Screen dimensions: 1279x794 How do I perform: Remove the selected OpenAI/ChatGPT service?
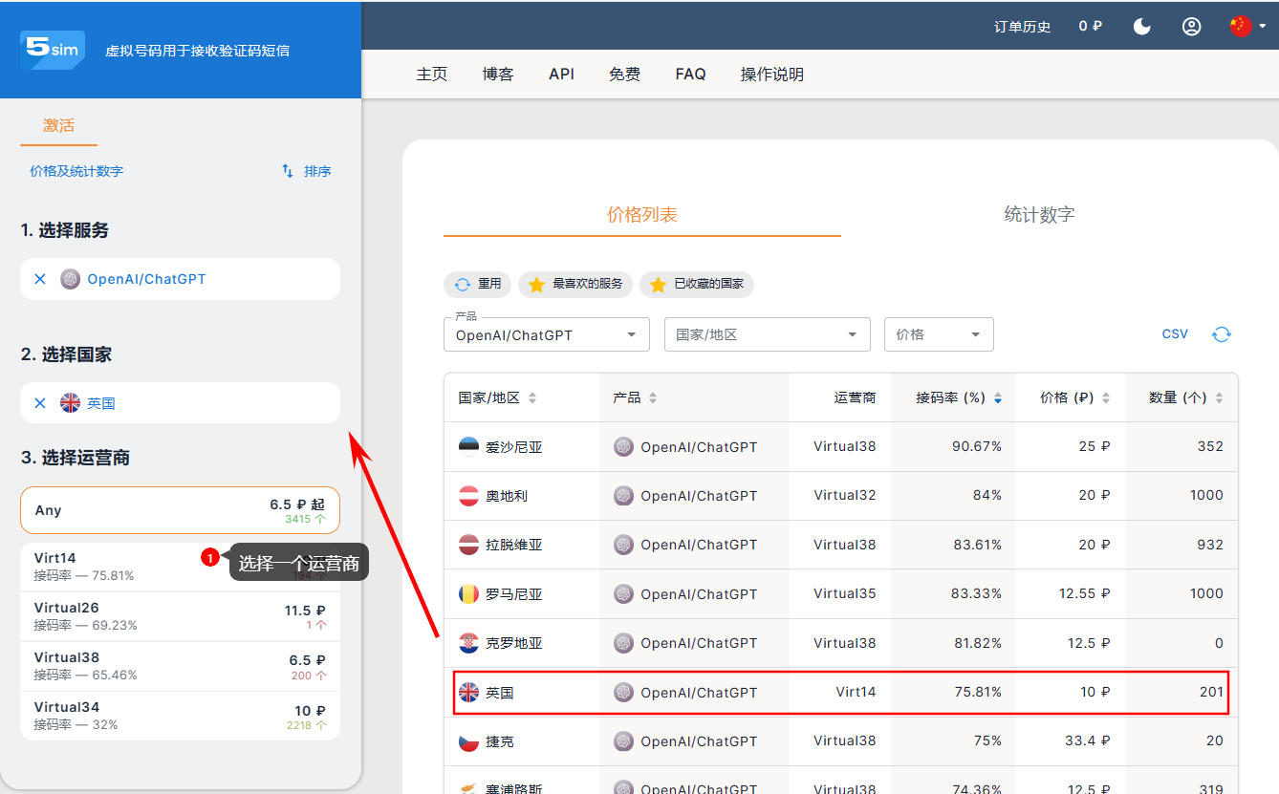(x=40, y=279)
